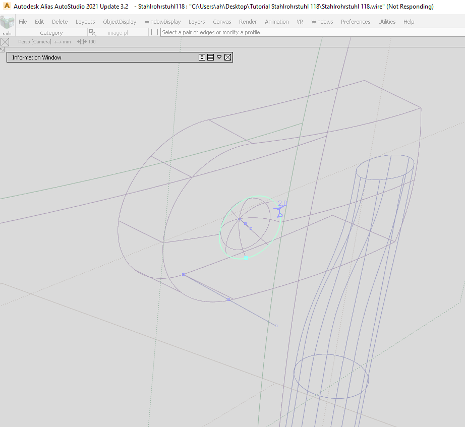Image resolution: width=465 pixels, height=427 pixels.
Task: Open the Category field dropdown
Action: pos(51,32)
